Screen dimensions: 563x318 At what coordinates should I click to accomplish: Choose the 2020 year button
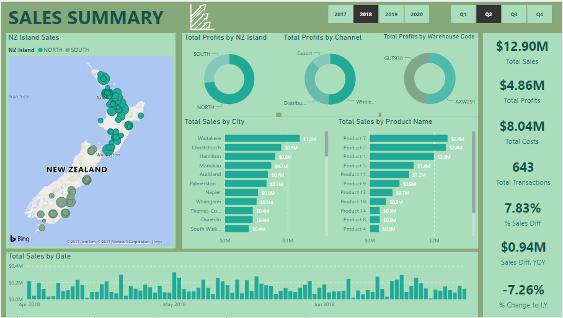point(417,14)
